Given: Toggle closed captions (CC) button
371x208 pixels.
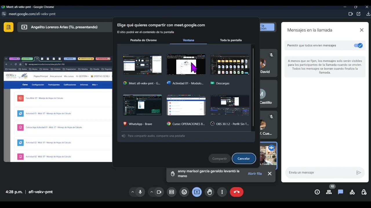Looking at the screenshot, I should click(x=172, y=192).
